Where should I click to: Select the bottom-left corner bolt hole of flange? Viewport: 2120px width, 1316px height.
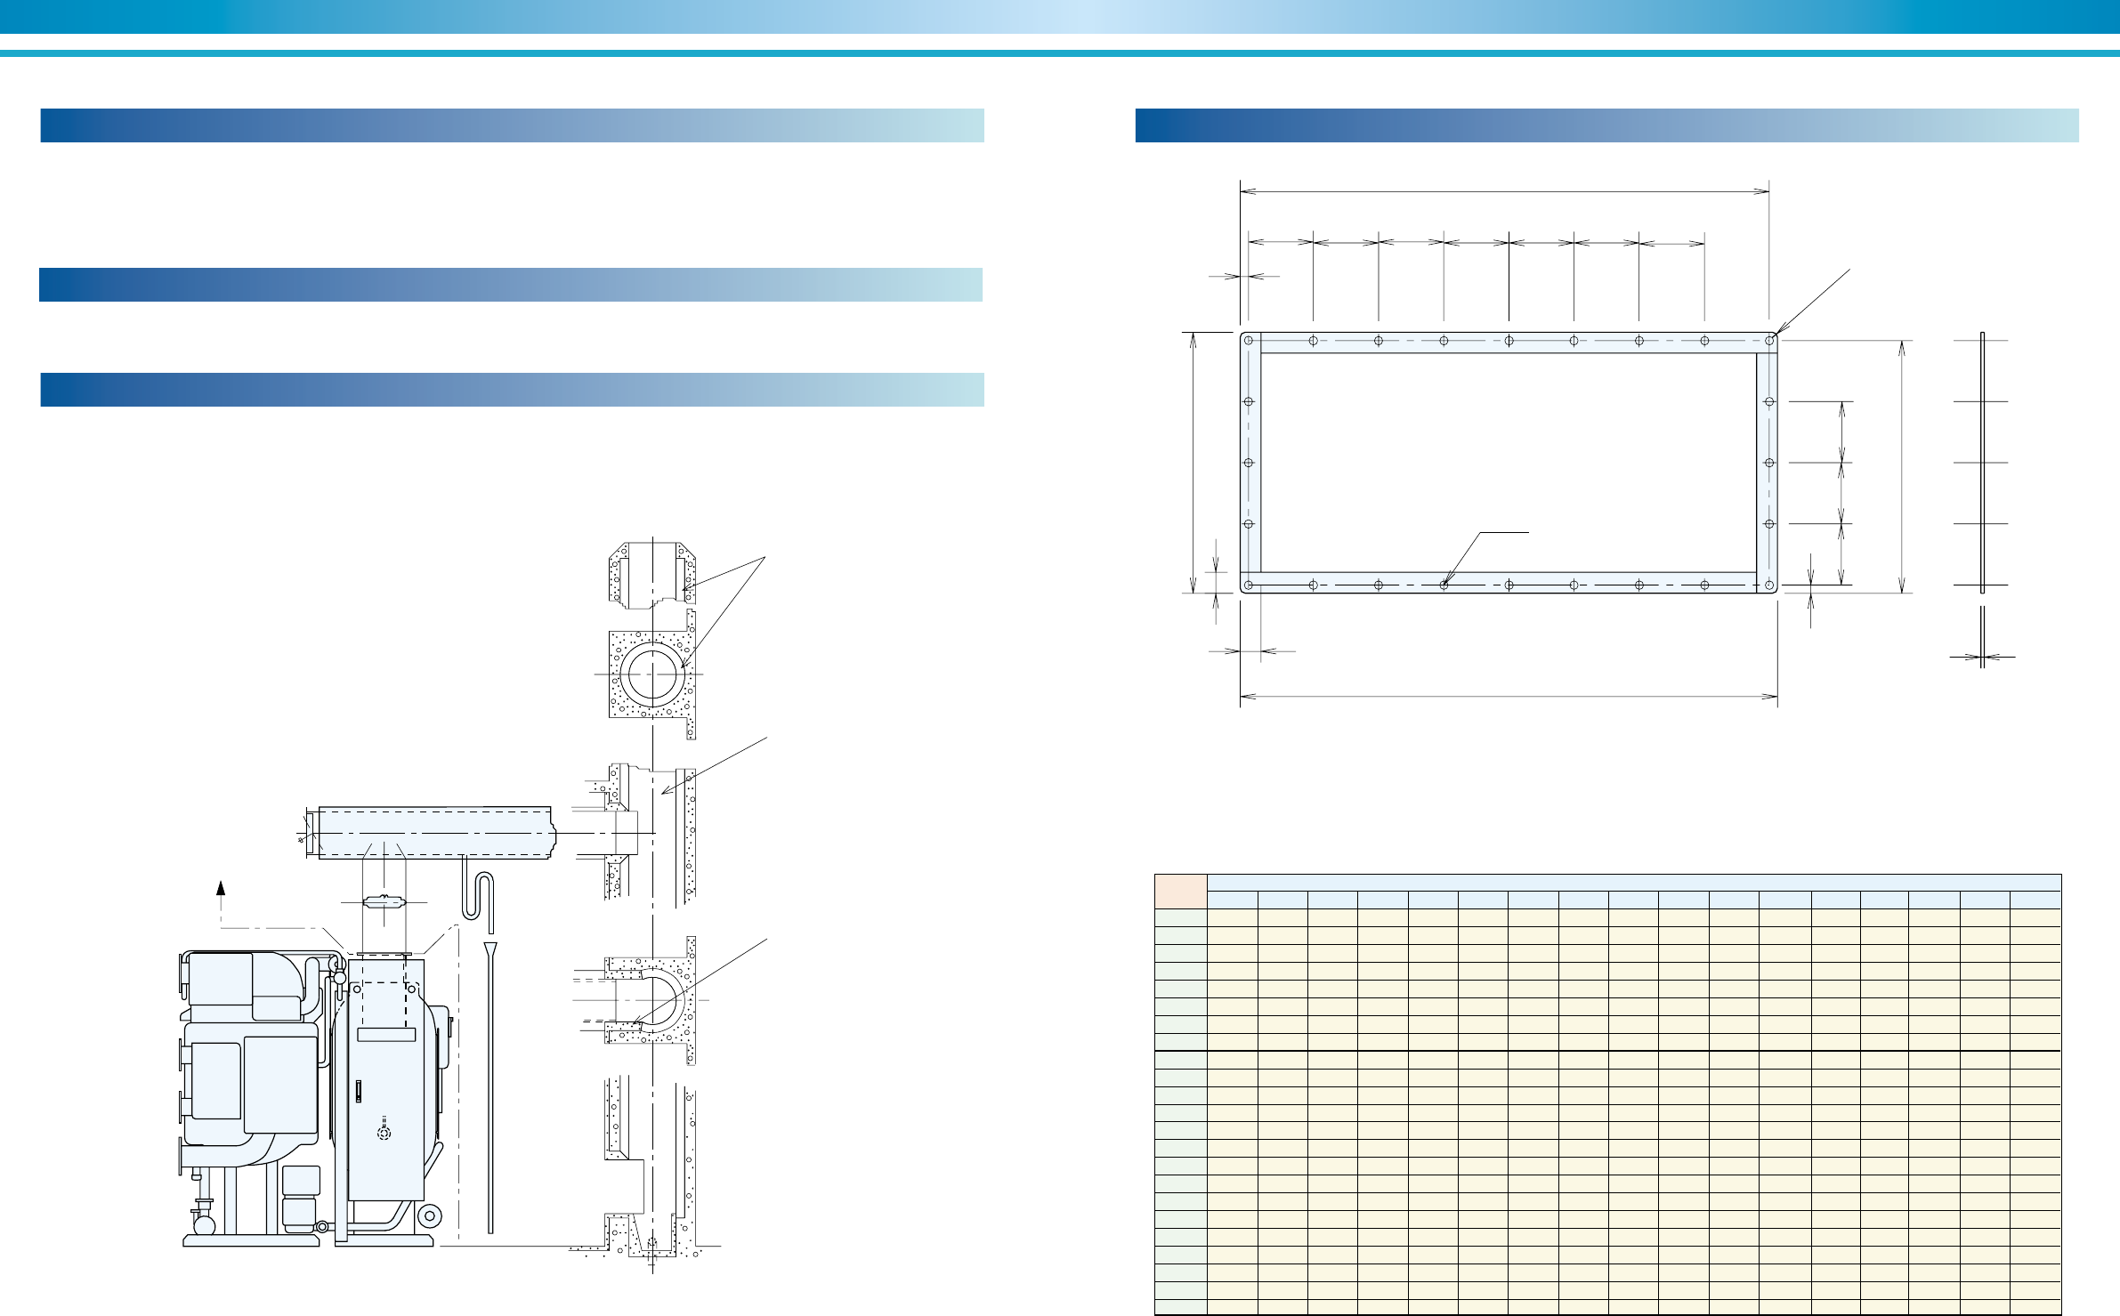pos(1249,585)
